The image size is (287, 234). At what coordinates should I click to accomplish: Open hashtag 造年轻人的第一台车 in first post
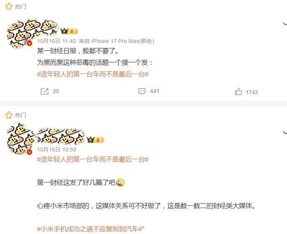93,74
